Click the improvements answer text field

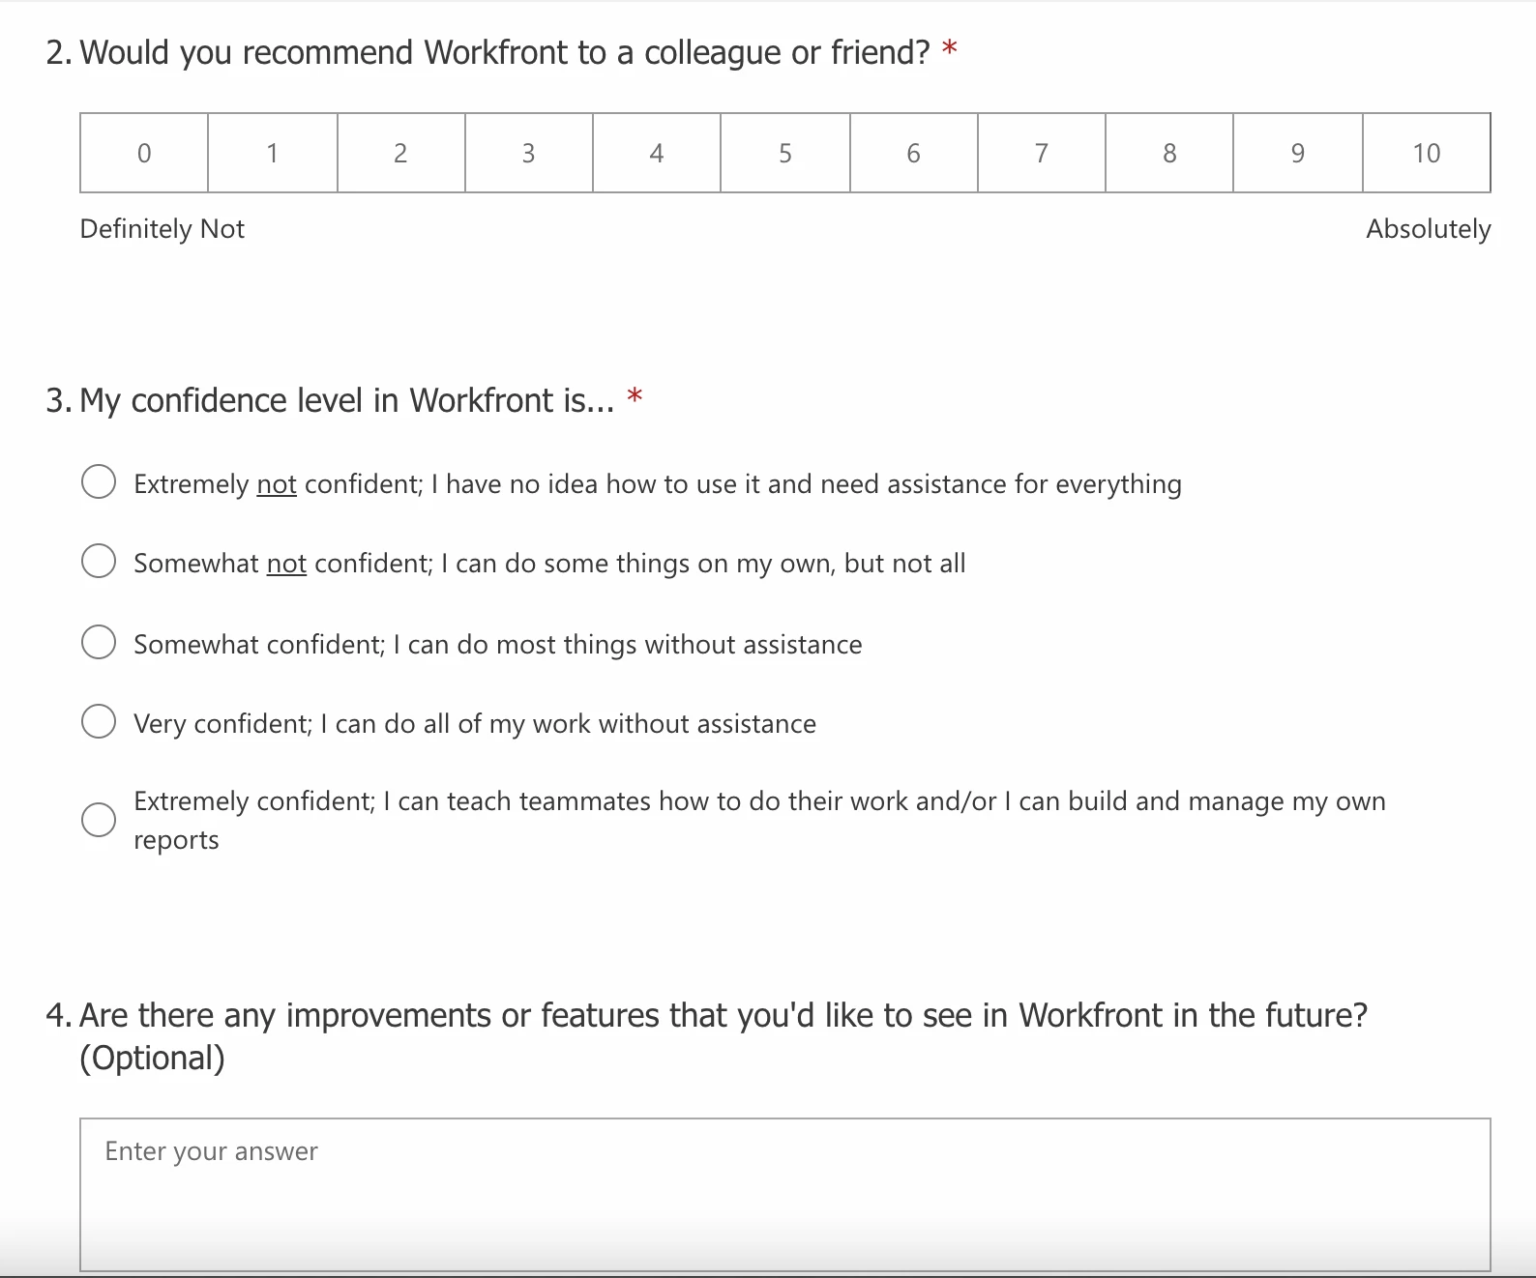pos(785,1195)
